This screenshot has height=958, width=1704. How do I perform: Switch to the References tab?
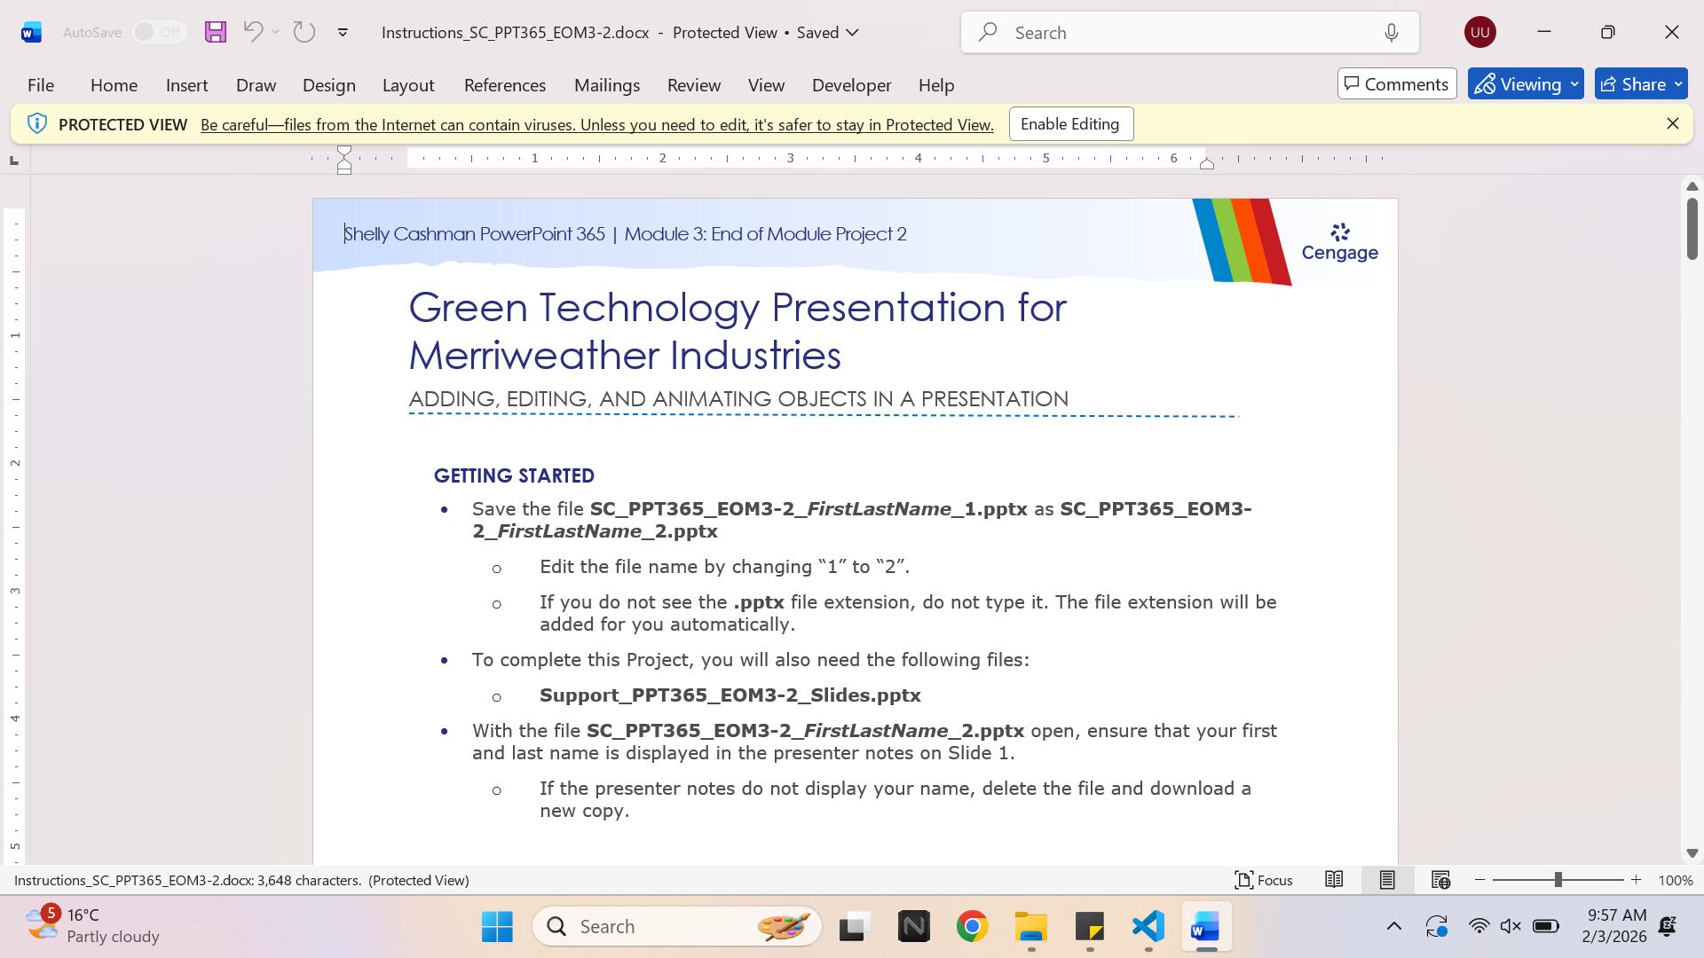(x=505, y=85)
